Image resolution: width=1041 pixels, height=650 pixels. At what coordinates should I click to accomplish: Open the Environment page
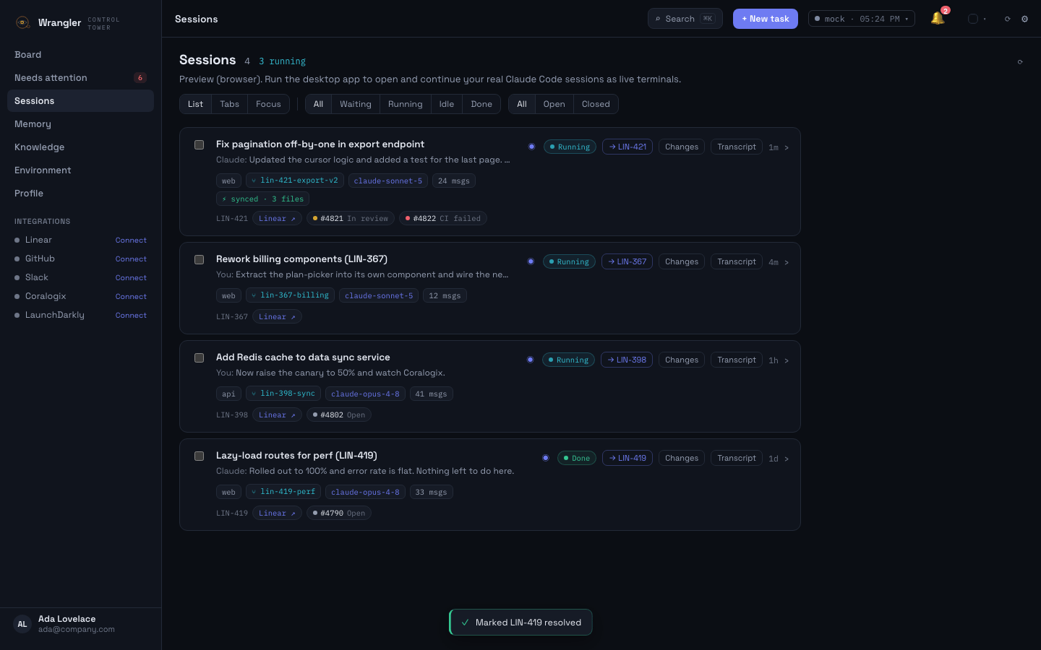(80, 170)
